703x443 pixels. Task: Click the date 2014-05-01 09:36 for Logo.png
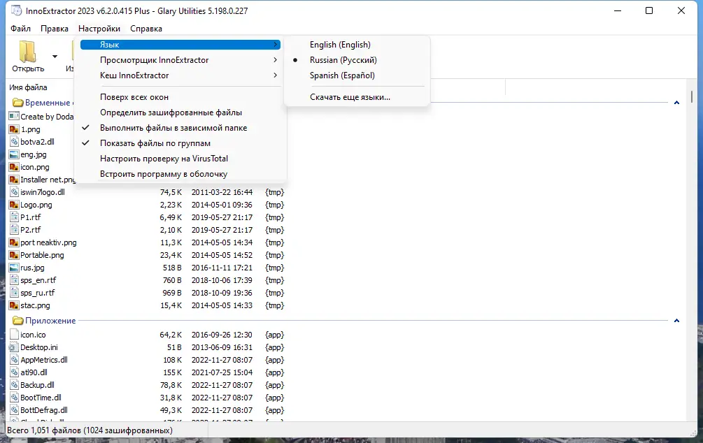tap(222, 205)
